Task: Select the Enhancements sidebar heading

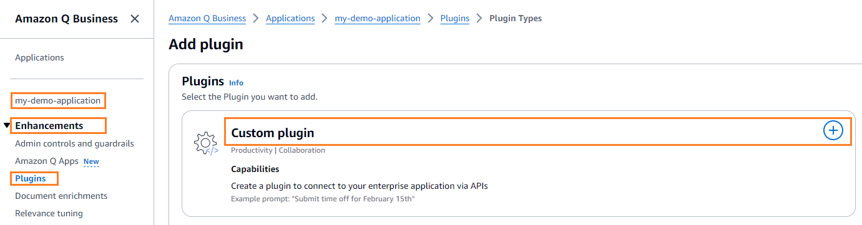Action: (x=49, y=126)
